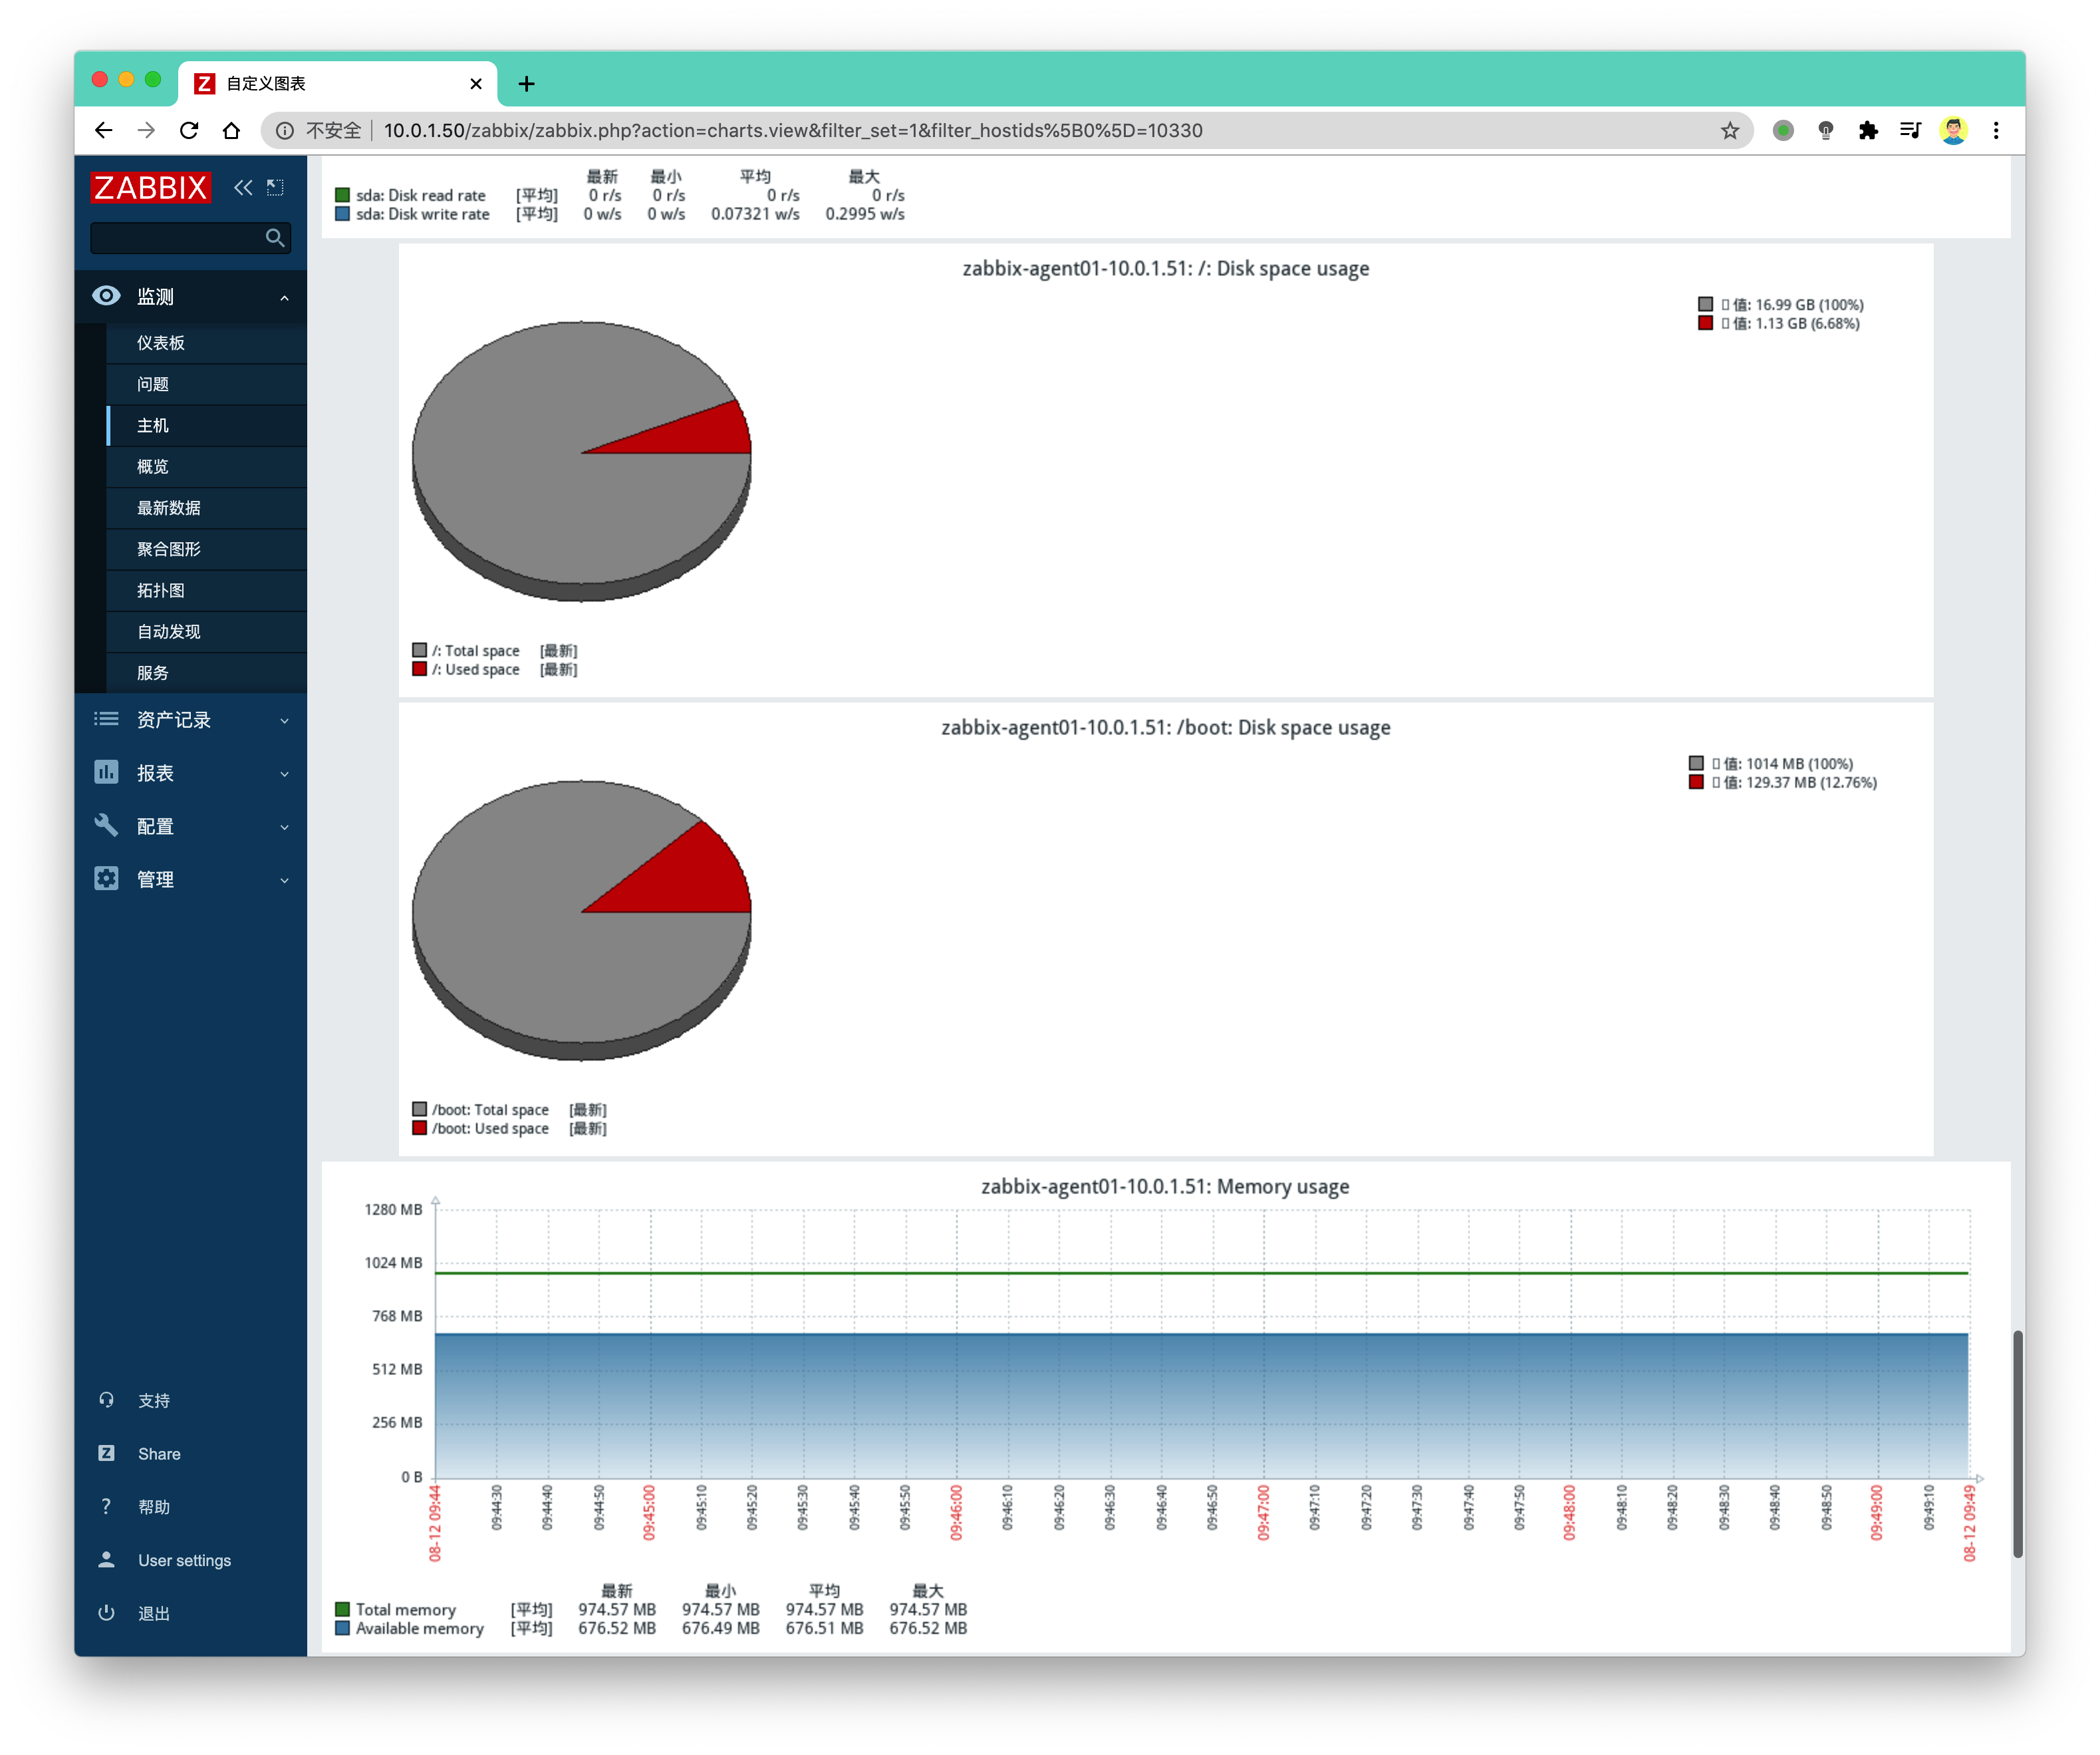The height and width of the screenshot is (1755, 2100).
Task: Collapse the 监测 menu section
Action: coord(284,297)
